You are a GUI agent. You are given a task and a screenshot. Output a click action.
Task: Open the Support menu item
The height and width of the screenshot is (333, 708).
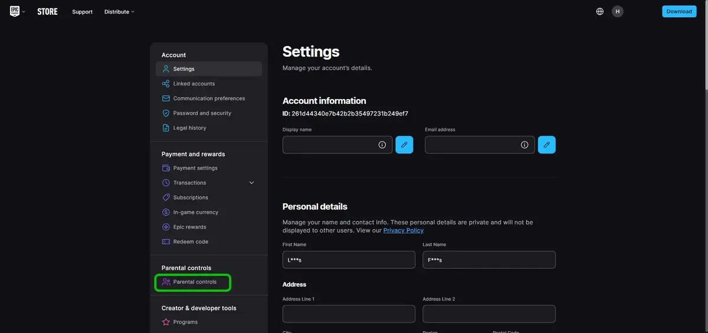point(83,12)
